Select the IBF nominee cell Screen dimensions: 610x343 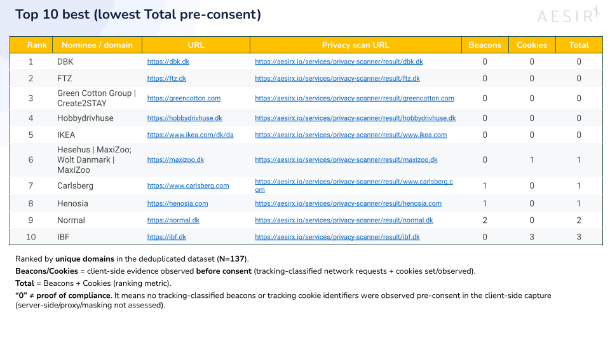97,237
